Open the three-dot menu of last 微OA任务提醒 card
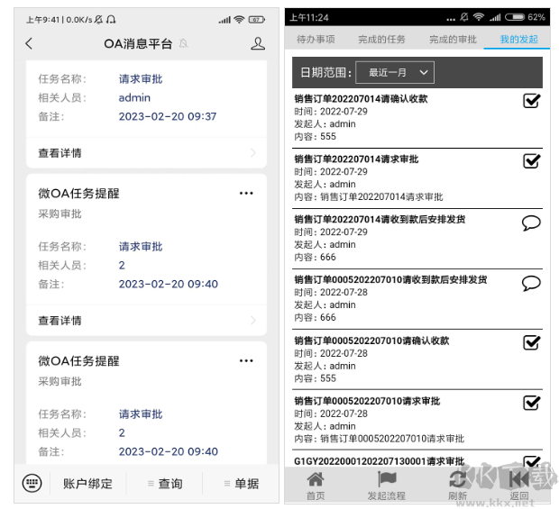 [x=246, y=360]
